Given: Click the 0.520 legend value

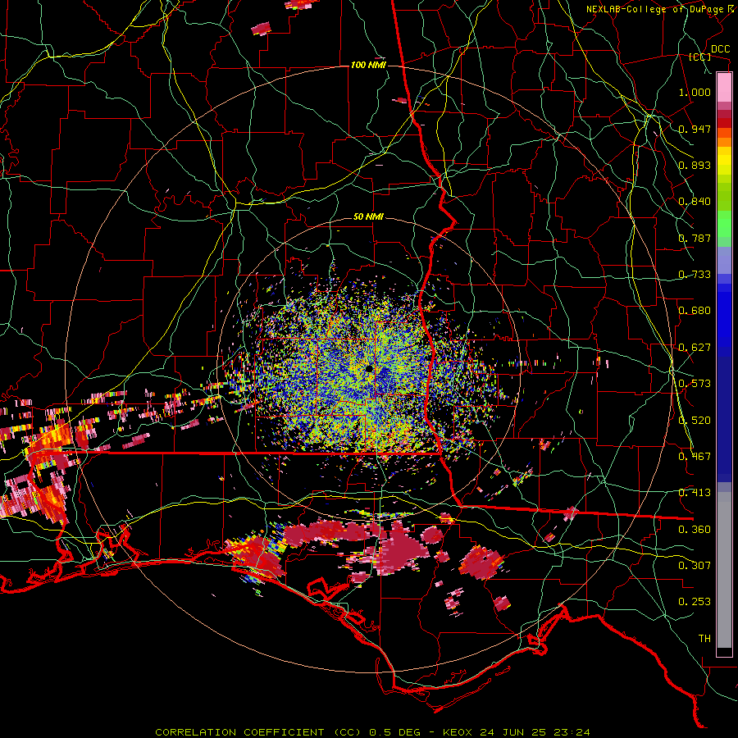Looking at the screenshot, I should click(695, 421).
